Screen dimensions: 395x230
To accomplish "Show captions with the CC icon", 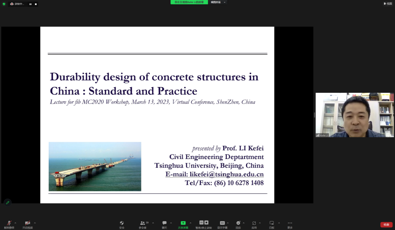I will [x=222, y=223].
